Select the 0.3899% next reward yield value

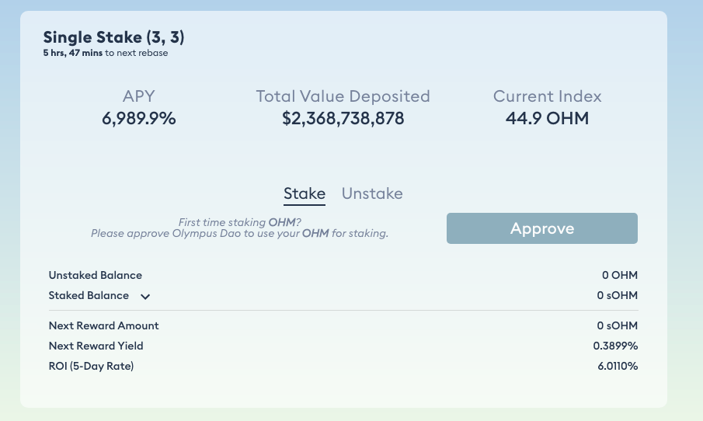pyautogui.click(x=615, y=346)
